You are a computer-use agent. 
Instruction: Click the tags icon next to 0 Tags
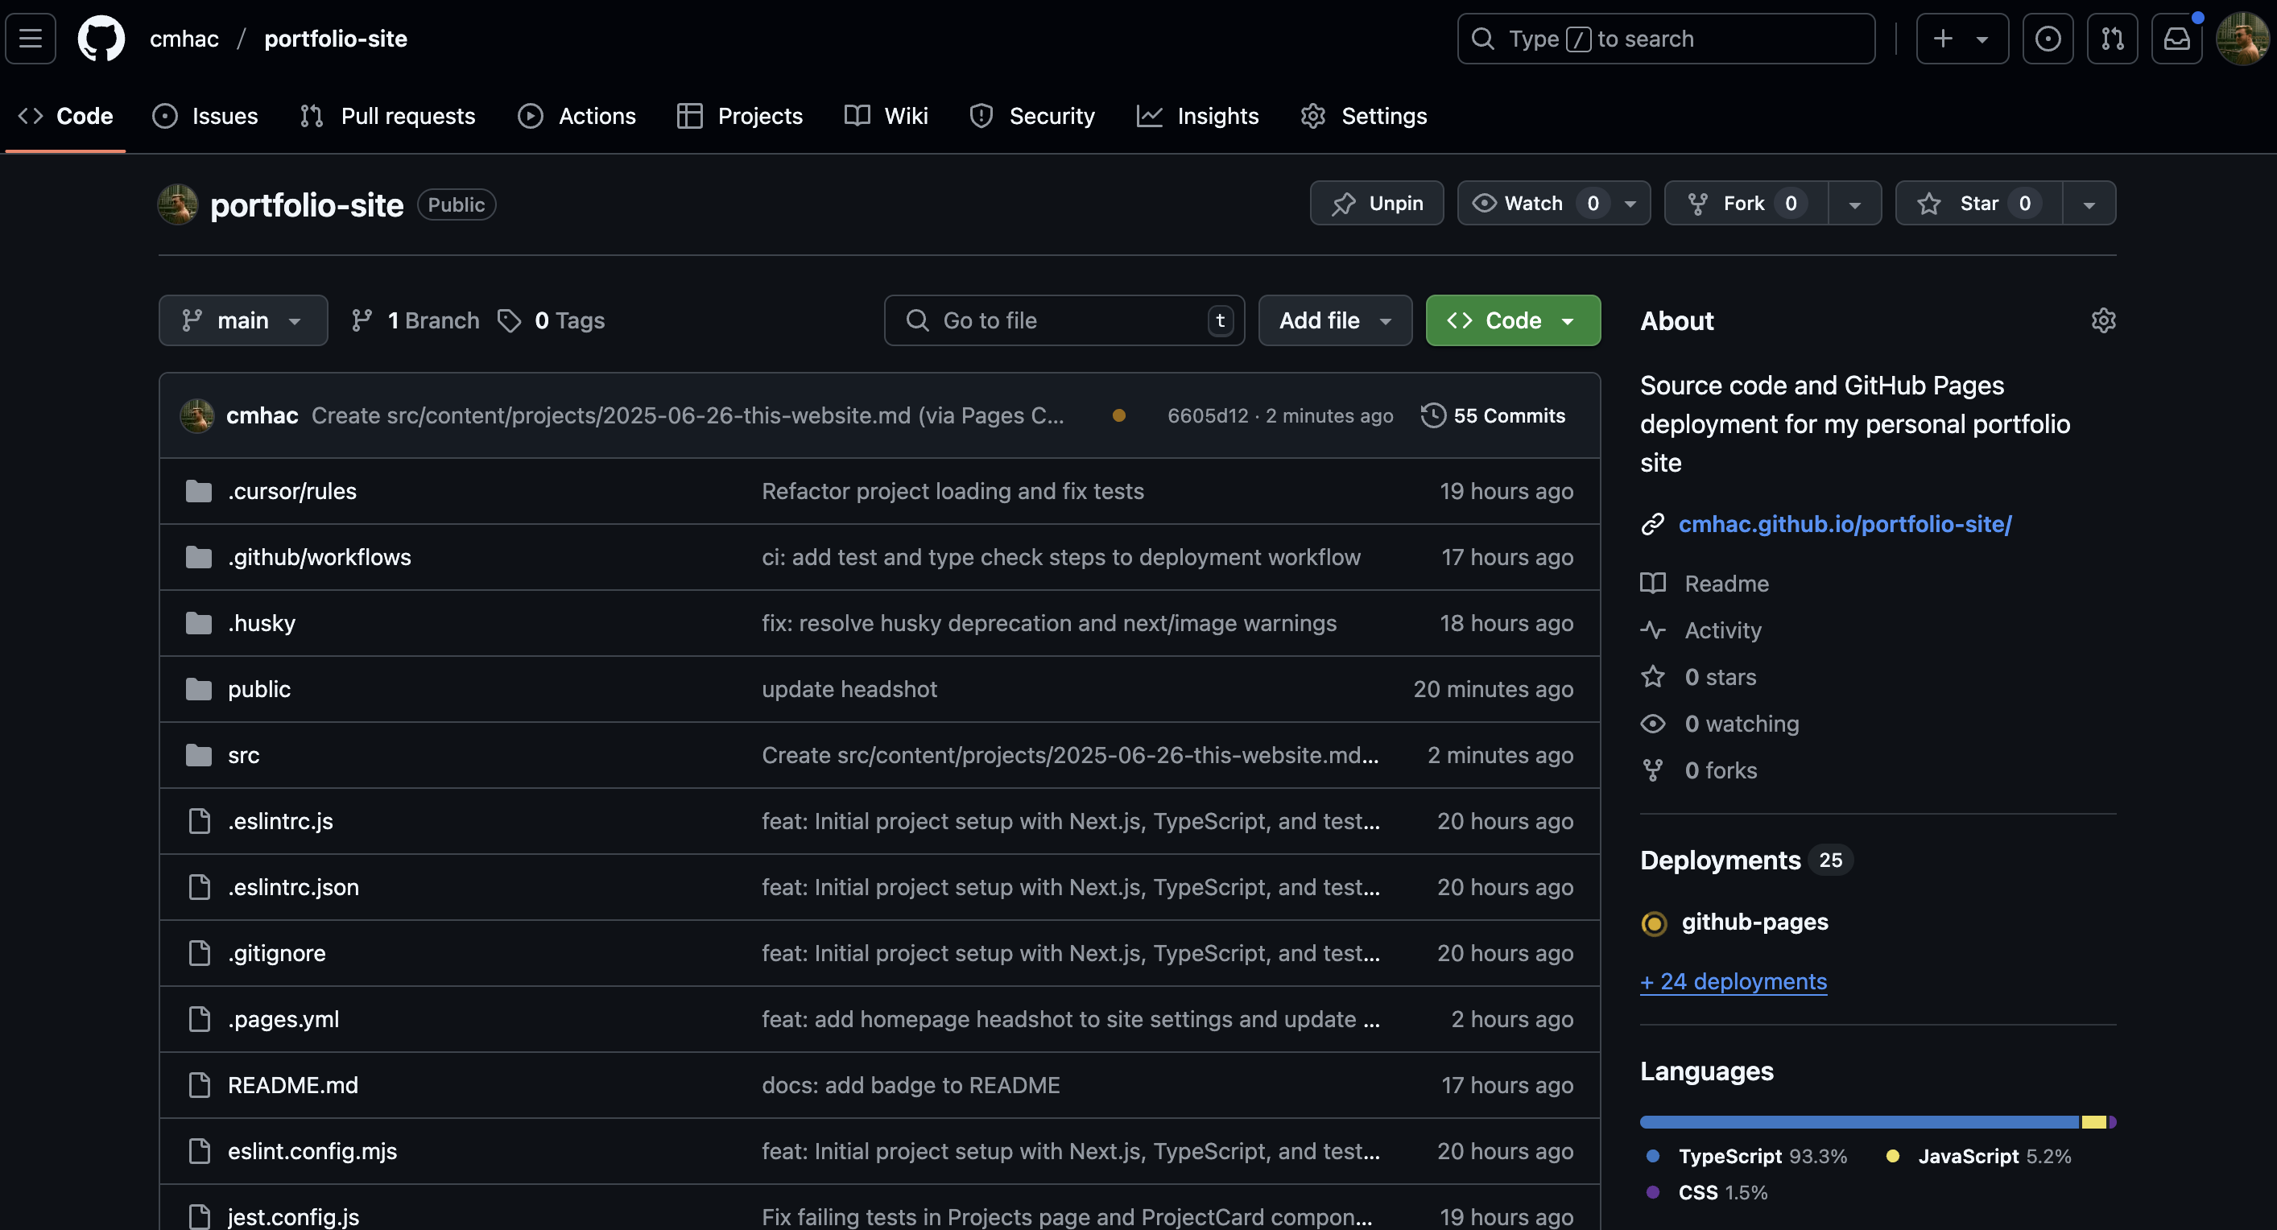509,320
